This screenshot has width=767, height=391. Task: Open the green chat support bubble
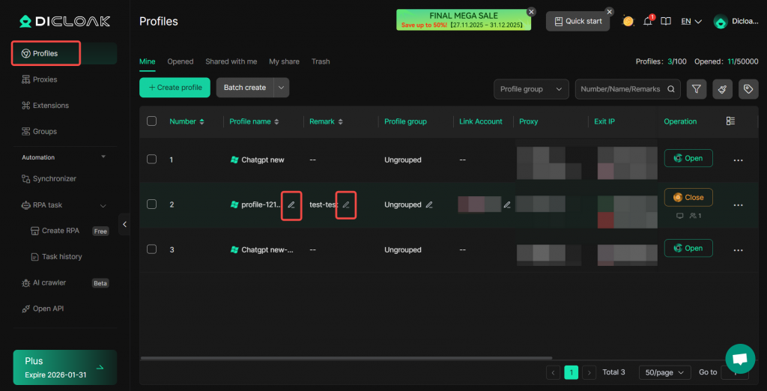tap(739, 358)
